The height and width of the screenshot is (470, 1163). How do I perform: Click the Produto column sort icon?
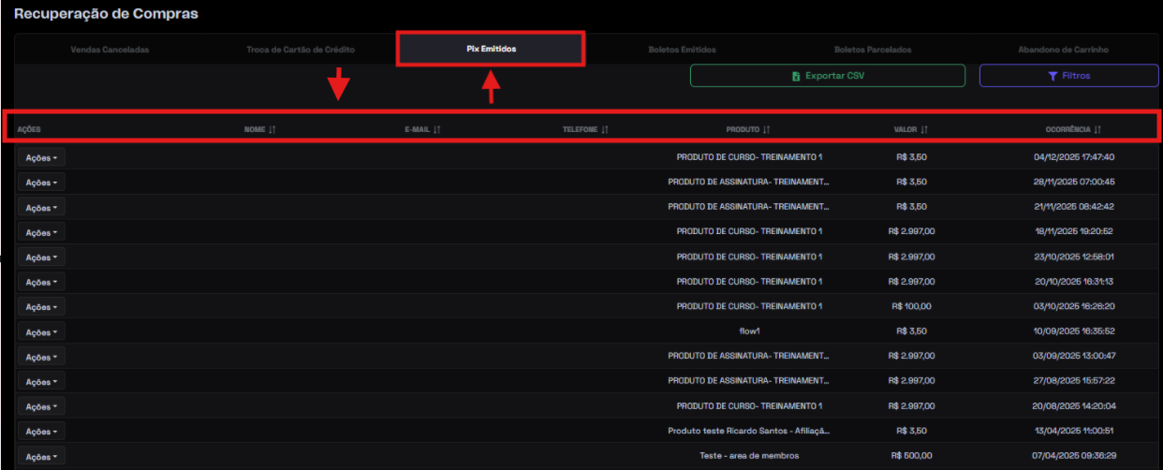pos(766,129)
